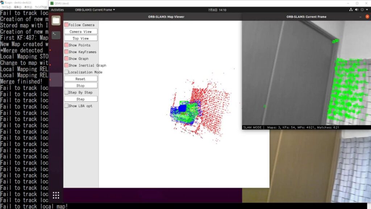The image size is (371, 209).
Task: Disable the Show Points option
Action: pos(67,45)
